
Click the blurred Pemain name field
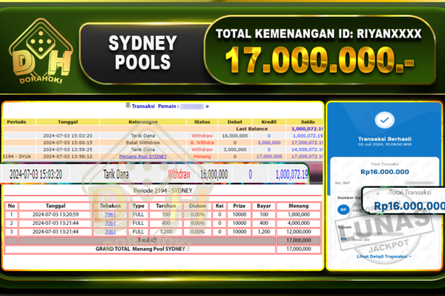point(192,107)
